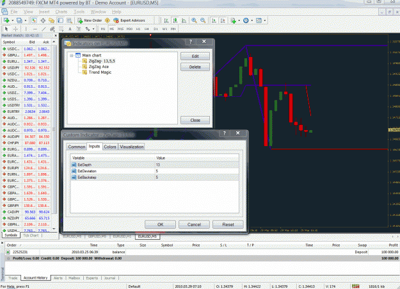Expand the Profiles dropdown arrow

click(25, 21)
